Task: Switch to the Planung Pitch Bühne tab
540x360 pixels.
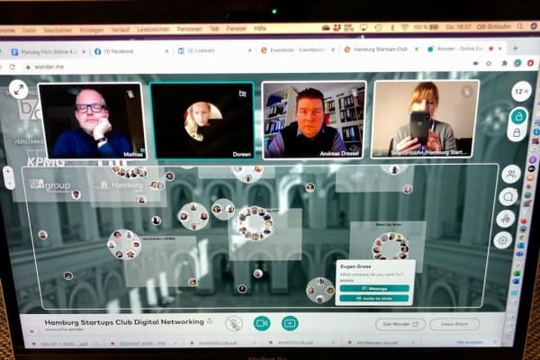Action: 47,52
